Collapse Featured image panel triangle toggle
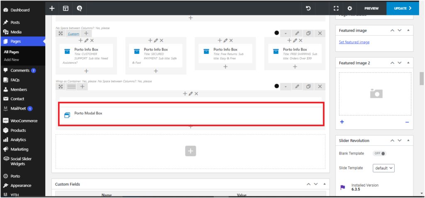 408,31
